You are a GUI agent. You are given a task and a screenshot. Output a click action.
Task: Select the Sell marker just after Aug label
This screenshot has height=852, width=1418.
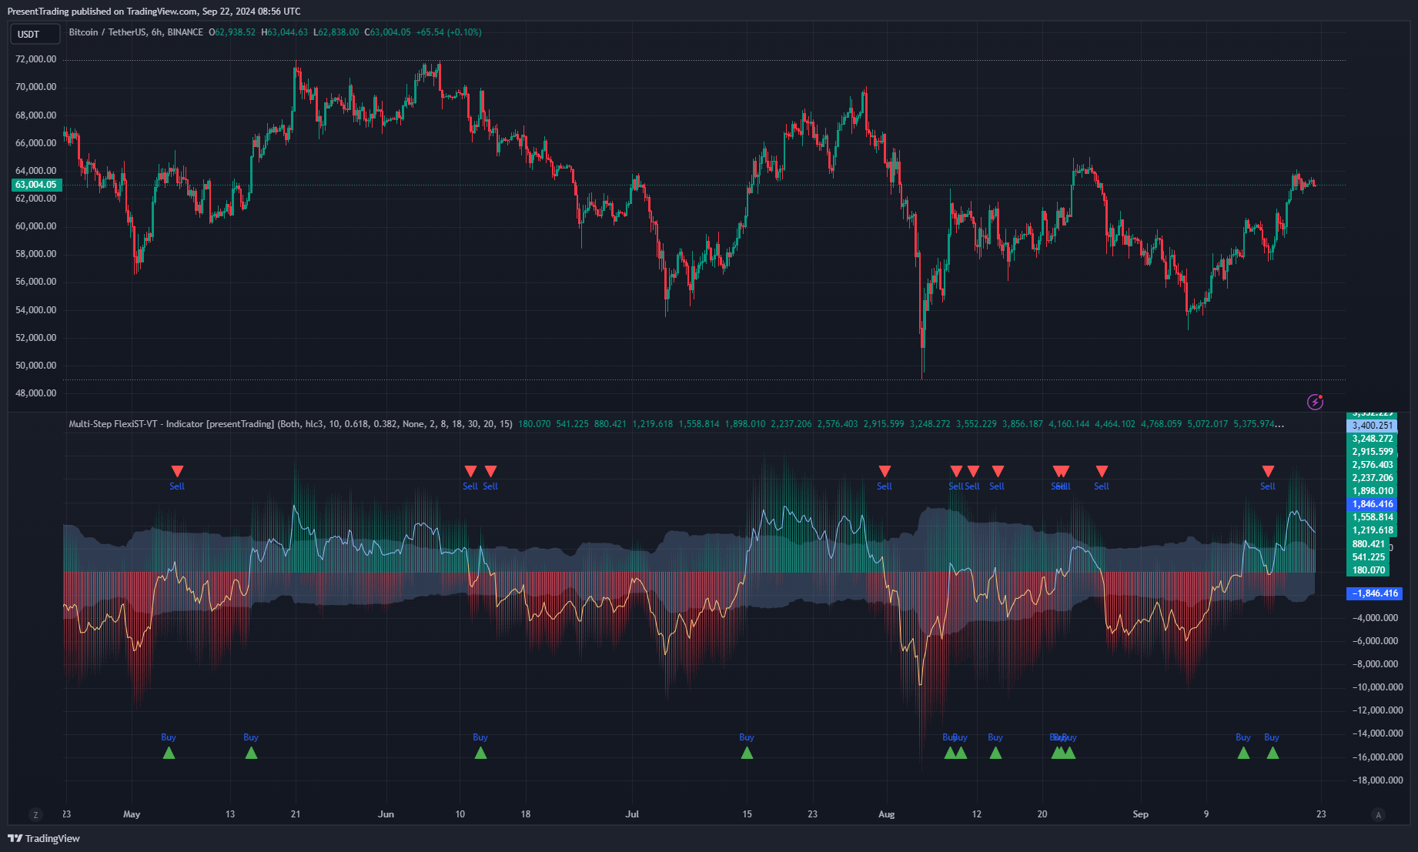(x=885, y=471)
